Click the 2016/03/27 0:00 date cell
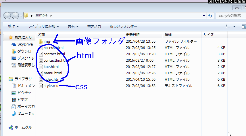Screen dimensions: 246x136 click(x=140, y=61)
